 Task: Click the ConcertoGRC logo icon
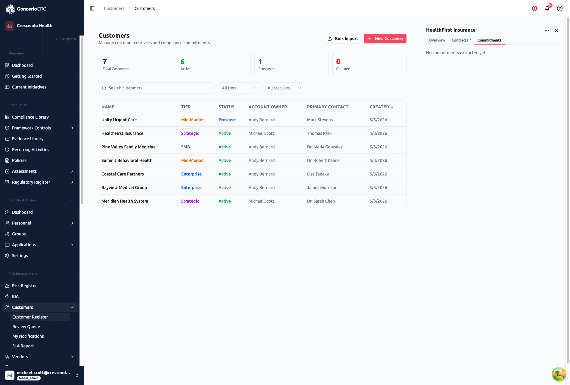(x=11, y=9)
